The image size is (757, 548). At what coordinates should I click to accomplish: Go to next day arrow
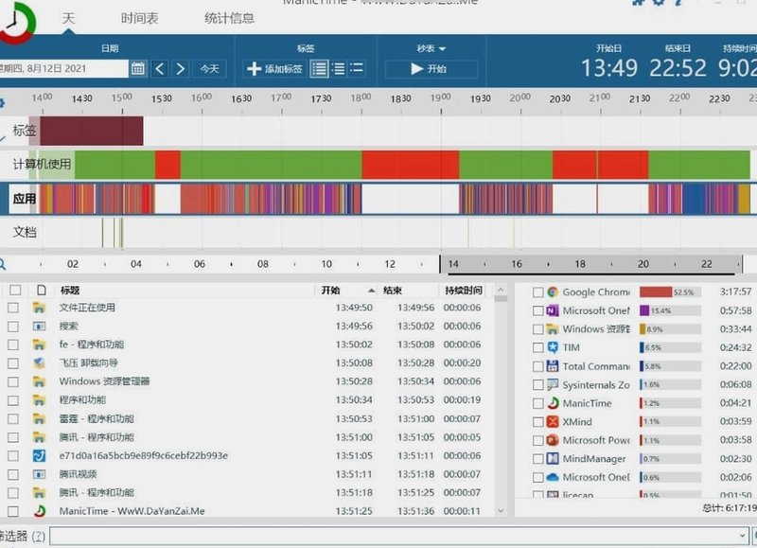coord(180,68)
